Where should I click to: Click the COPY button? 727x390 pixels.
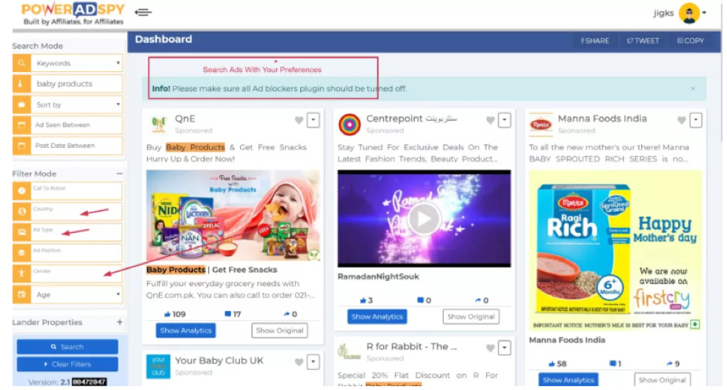coord(691,41)
